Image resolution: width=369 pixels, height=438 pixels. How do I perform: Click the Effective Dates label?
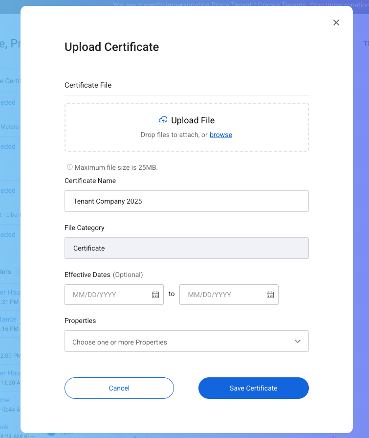(x=87, y=275)
